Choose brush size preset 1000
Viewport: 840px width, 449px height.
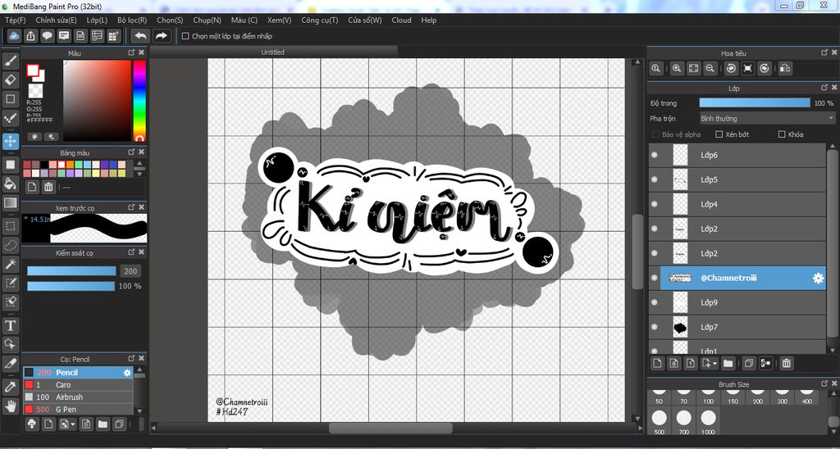[709, 422]
